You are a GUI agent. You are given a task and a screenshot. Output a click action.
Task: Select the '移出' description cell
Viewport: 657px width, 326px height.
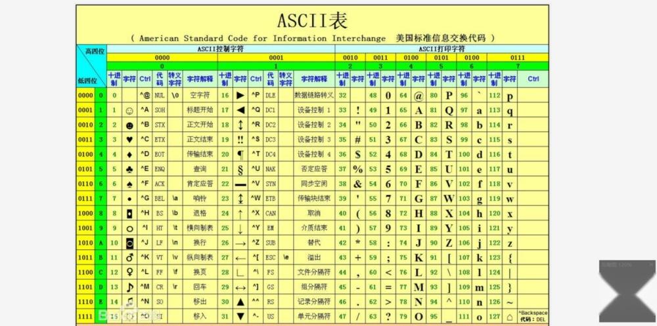[200, 302]
